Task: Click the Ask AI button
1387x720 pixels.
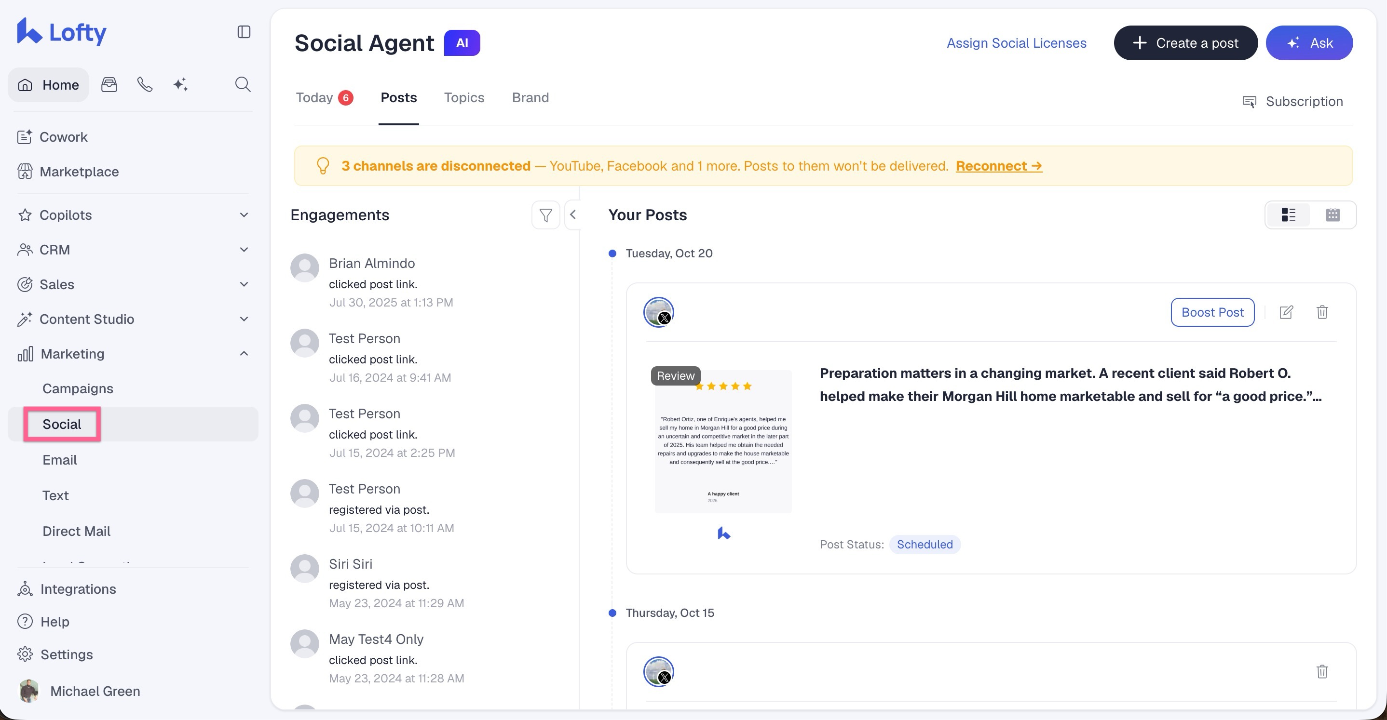Action: [1309, 43]
